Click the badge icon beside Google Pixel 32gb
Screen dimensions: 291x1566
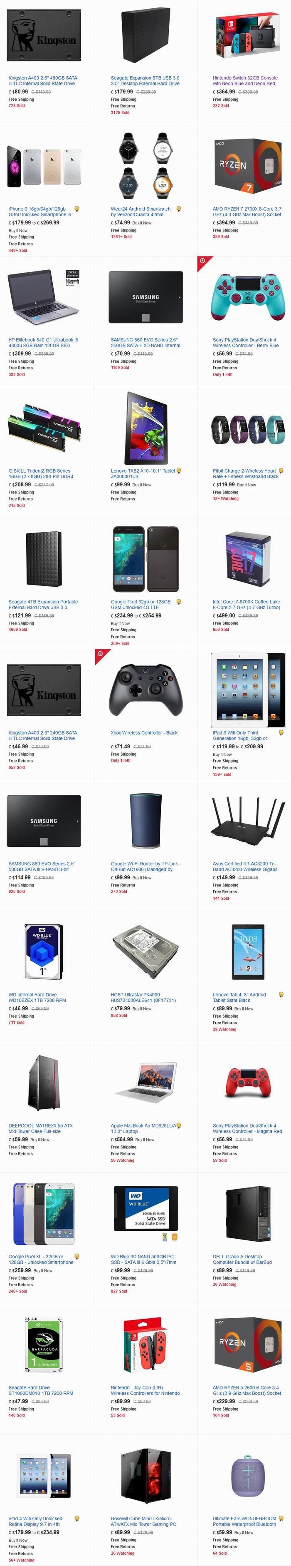coord(179,601)
